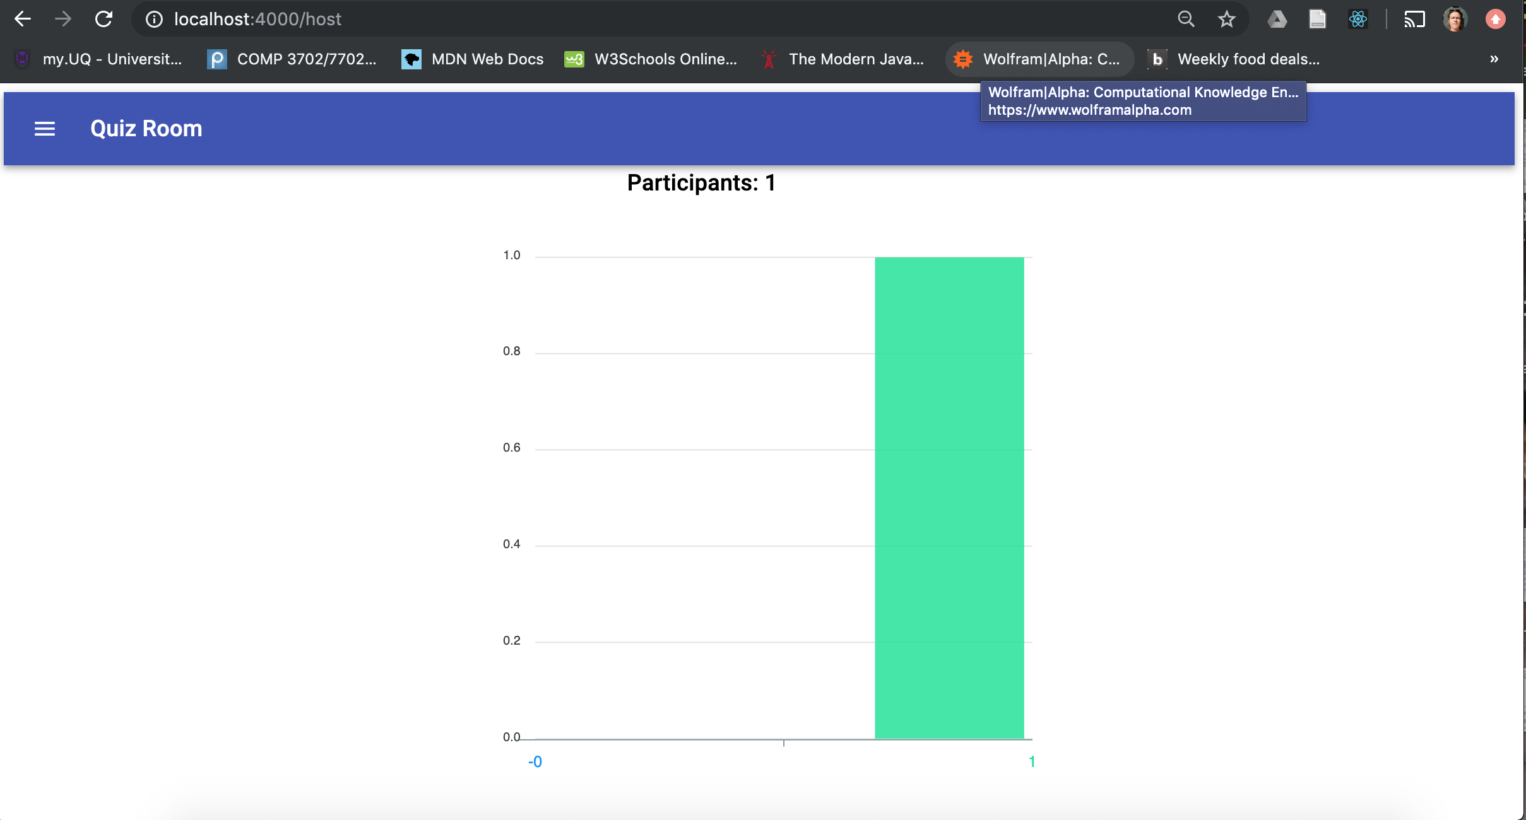Open the Weekly food deals bookmark
The height and width of the screenshot is (820, 1526).
click(1233, 59)
